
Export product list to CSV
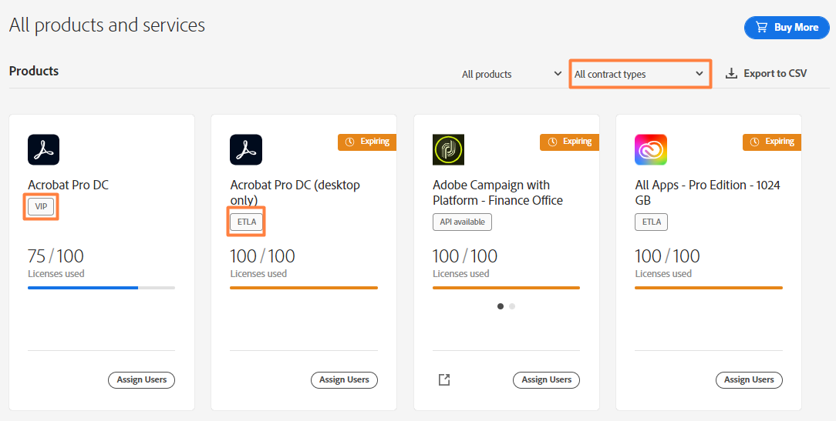[766, 73]
